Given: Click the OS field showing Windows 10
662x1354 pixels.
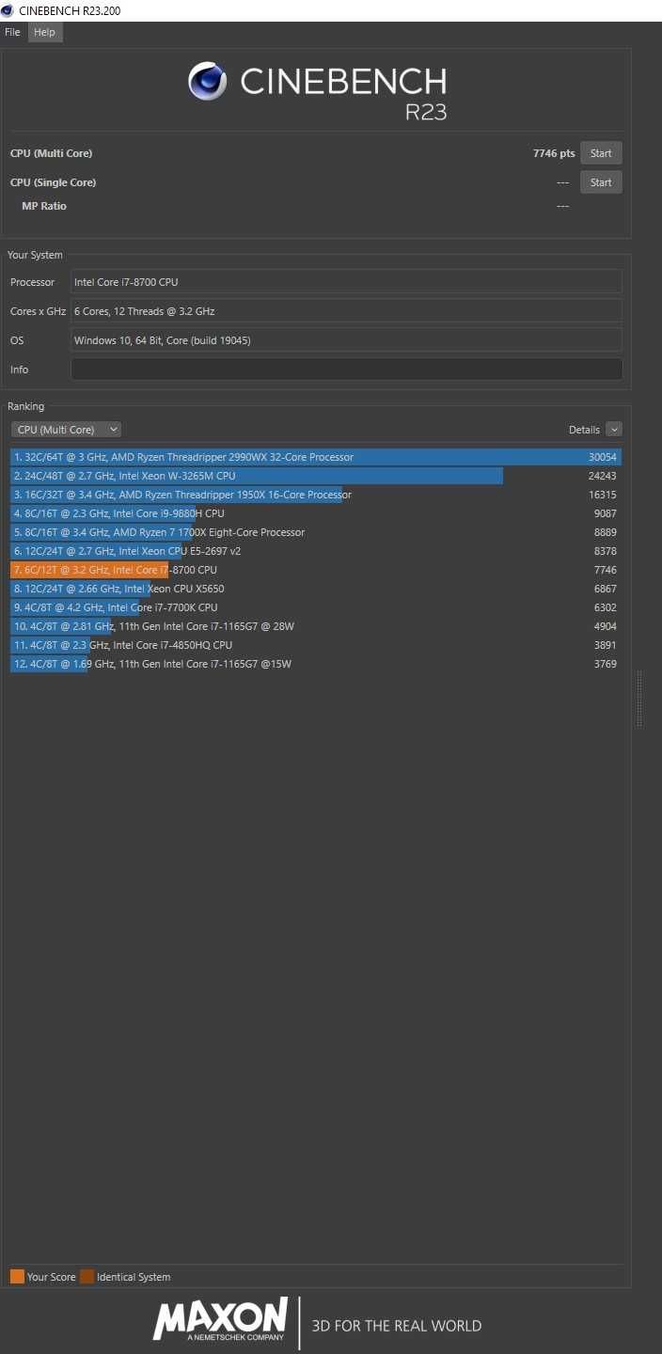Looking at the screenshot, I should point(346,340).
